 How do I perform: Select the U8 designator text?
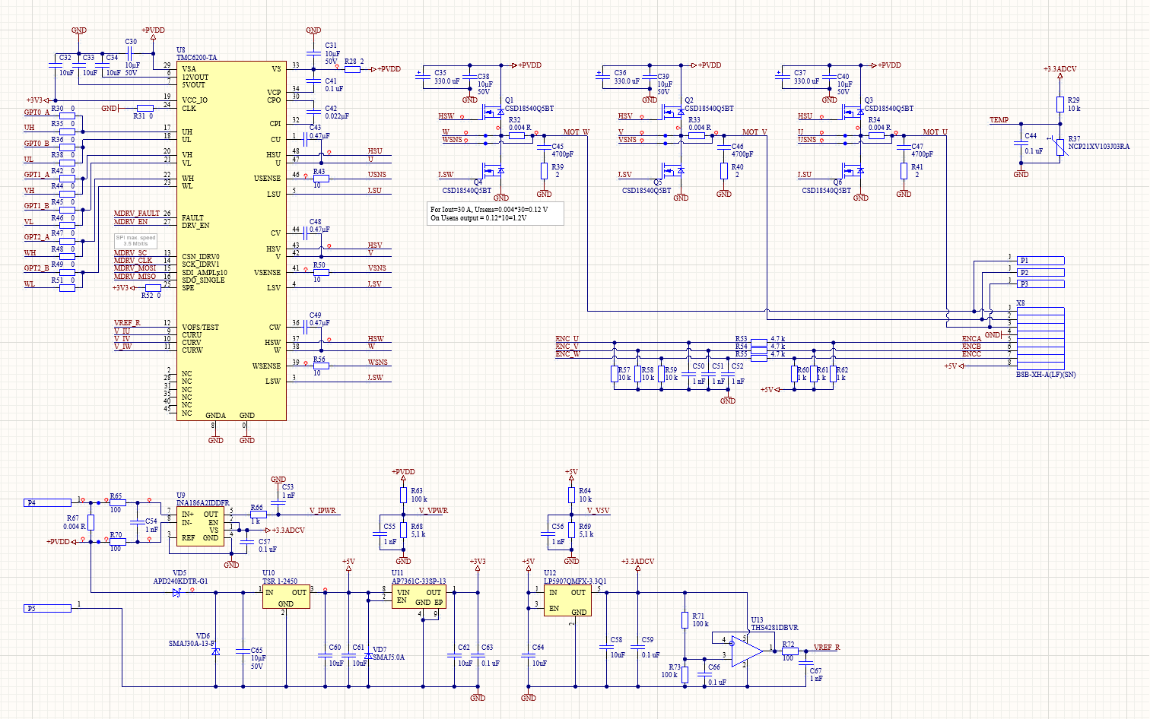point(181,50)
